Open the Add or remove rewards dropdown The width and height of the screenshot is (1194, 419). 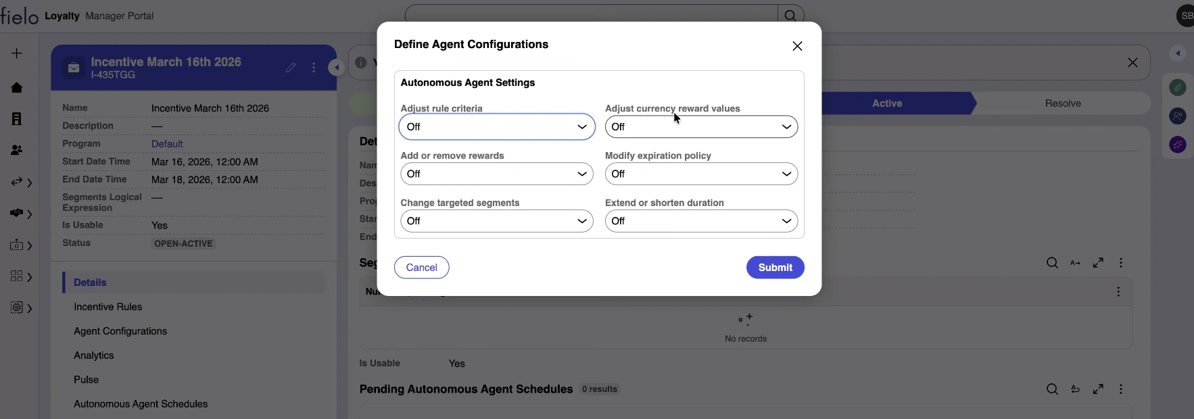(x=497, y=174)
